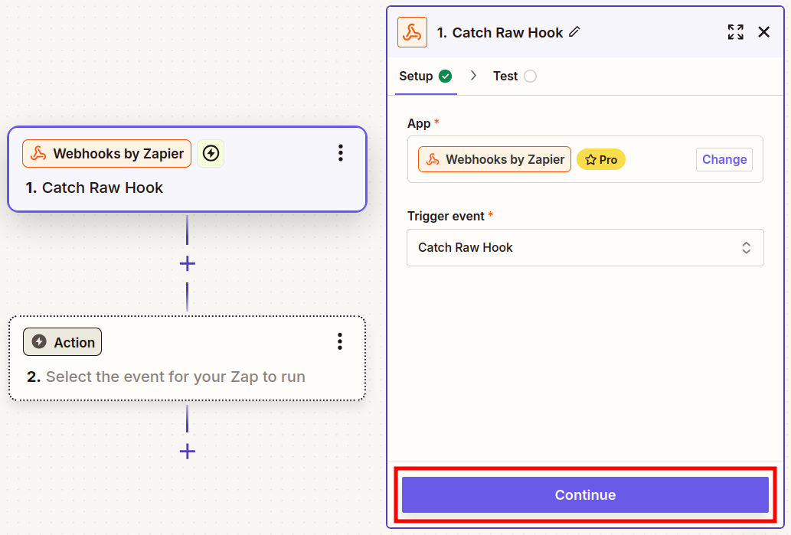Click the Action badge on step two
This screenshot has height=535, width=791.
[63, 342]
